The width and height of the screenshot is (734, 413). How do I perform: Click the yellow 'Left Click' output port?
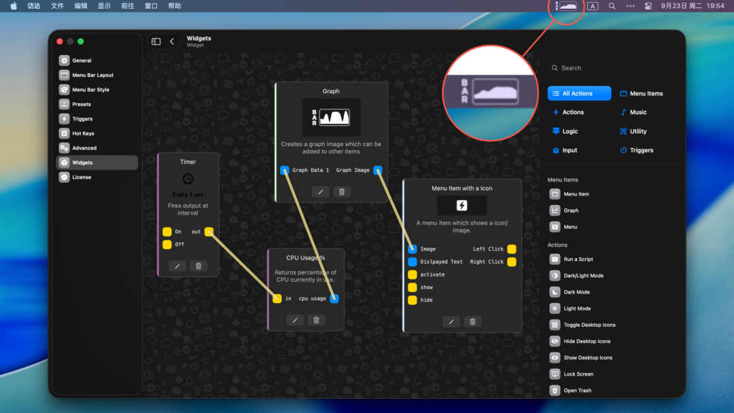512,249
